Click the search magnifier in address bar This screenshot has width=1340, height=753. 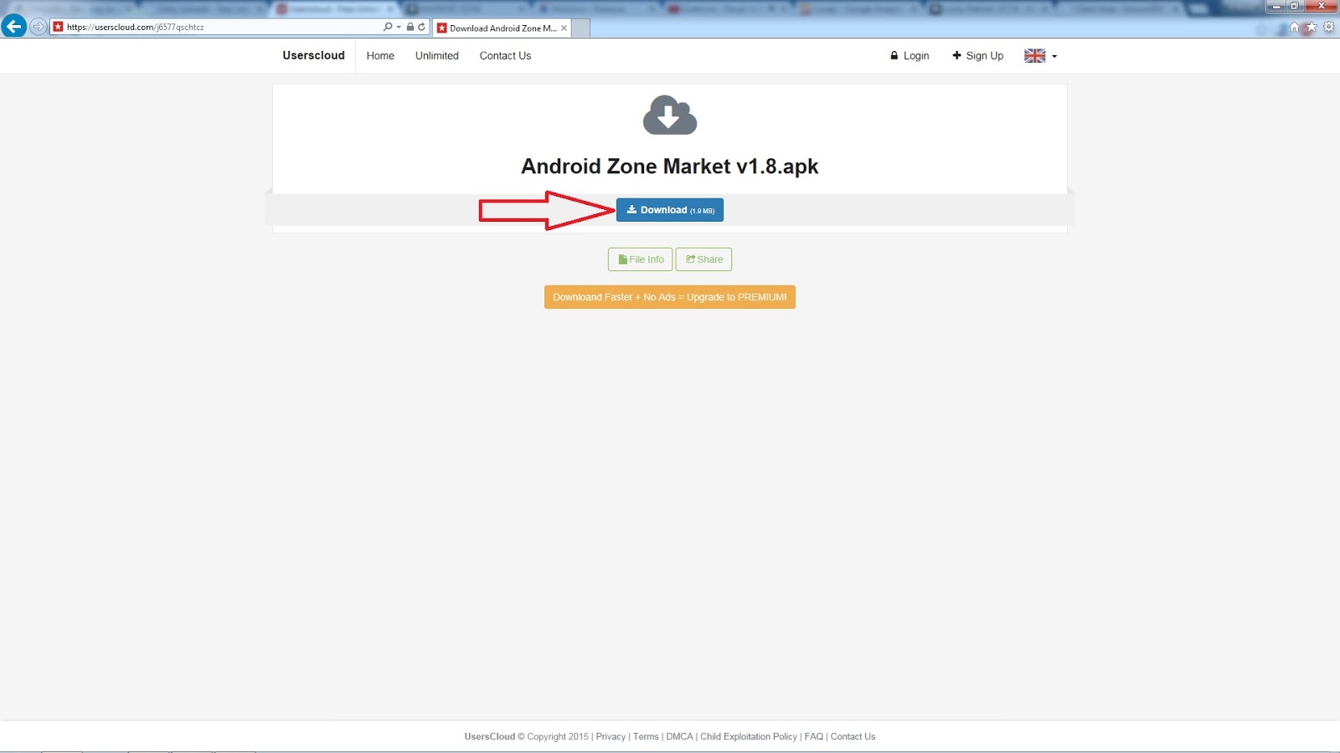pyautogui.click(x=387, y=27)
